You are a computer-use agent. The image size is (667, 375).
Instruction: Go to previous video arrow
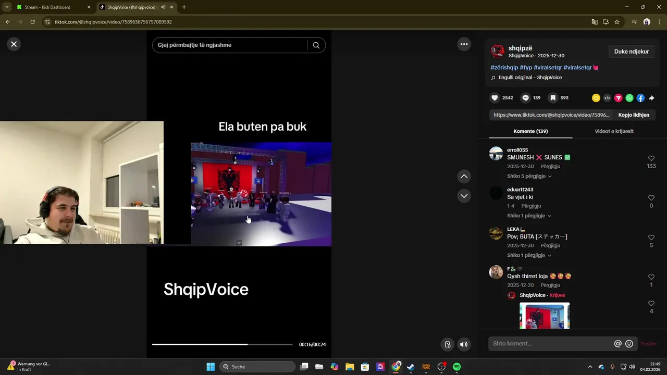click(464, 177)
